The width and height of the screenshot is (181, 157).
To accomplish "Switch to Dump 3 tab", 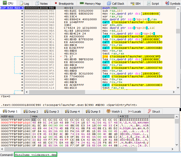I will coord(52,112).
